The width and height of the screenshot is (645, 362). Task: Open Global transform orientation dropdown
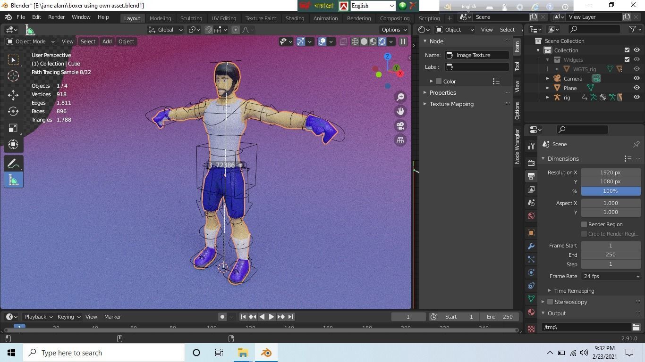point(165,30)
